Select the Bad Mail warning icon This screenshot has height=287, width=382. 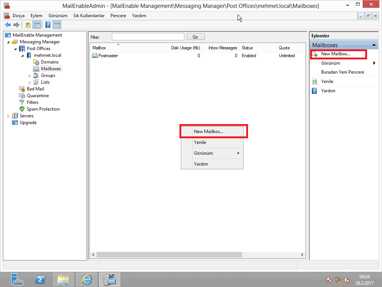click(22, 89)
